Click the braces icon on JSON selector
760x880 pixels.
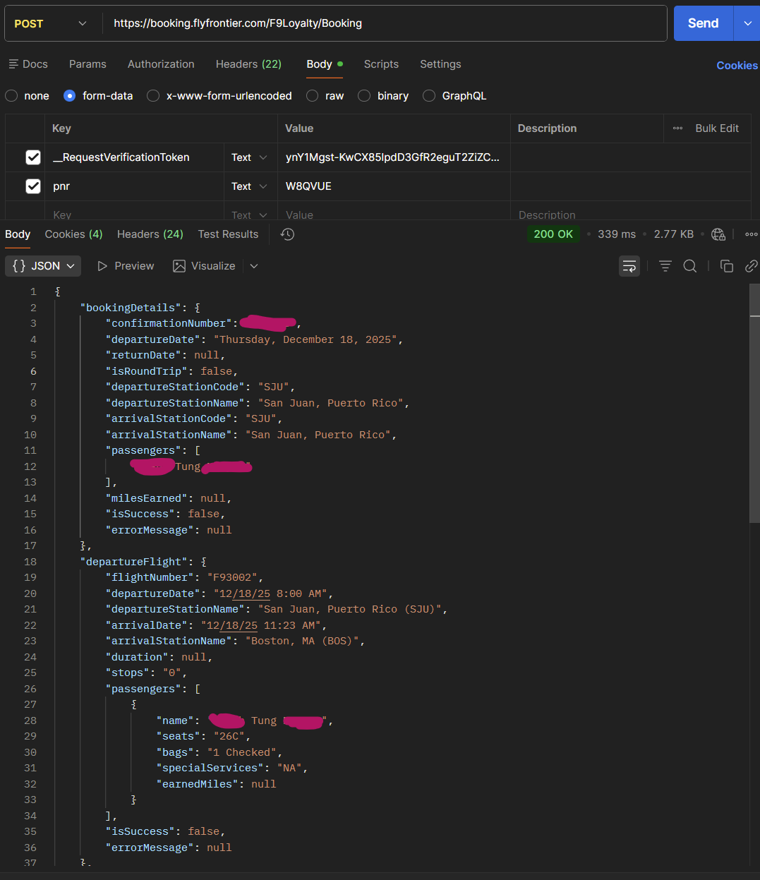click(x=19, y=266)
